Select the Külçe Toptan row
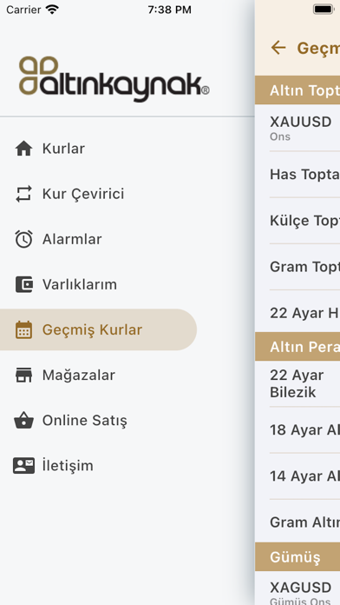The image size is (340, 605). pos(297,221)
